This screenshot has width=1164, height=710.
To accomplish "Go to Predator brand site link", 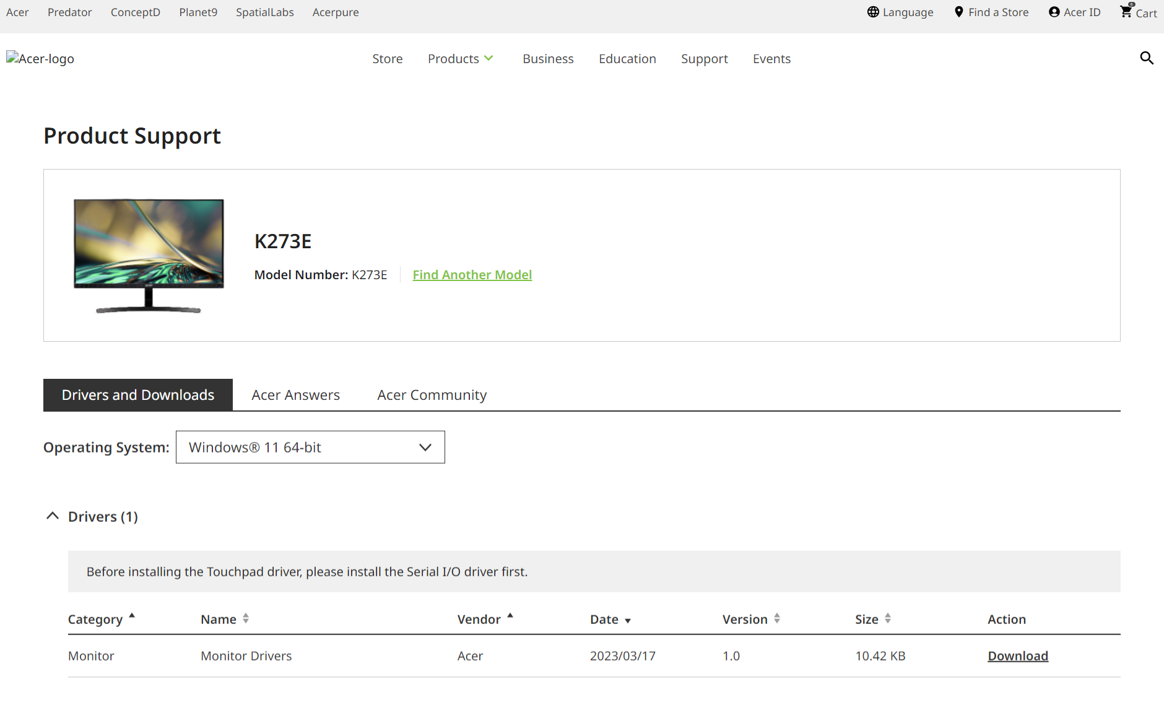I will pos(69,12).
